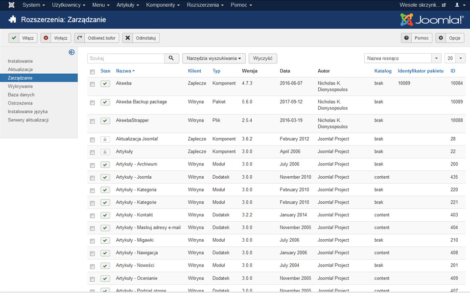Open the Opcje options button
The width and height of the screenshot is (470, 293).
449,38
